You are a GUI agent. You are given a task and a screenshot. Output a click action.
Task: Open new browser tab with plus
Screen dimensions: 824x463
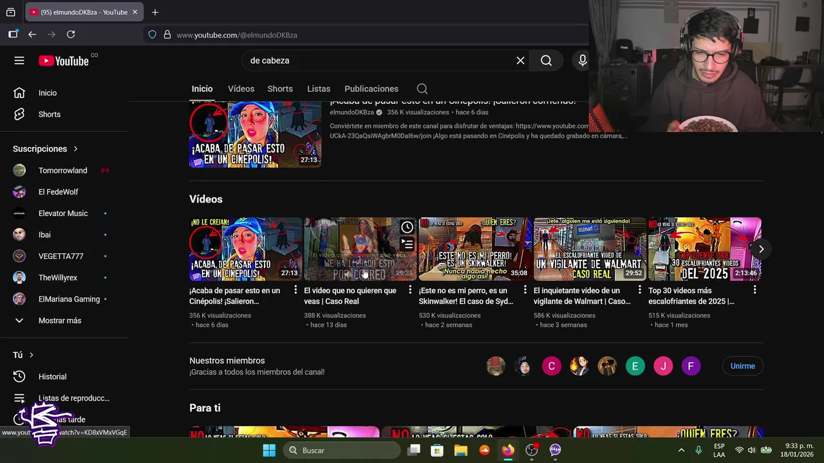[x=155, y=12]
